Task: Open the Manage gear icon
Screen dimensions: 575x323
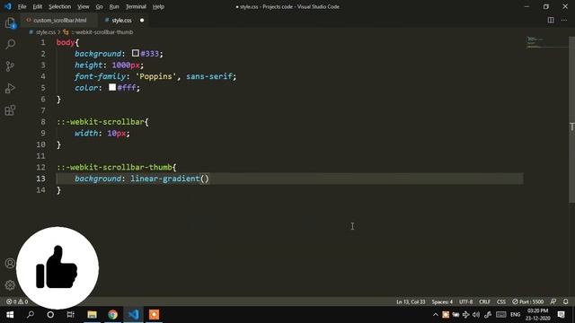Action: pos(10,285)
